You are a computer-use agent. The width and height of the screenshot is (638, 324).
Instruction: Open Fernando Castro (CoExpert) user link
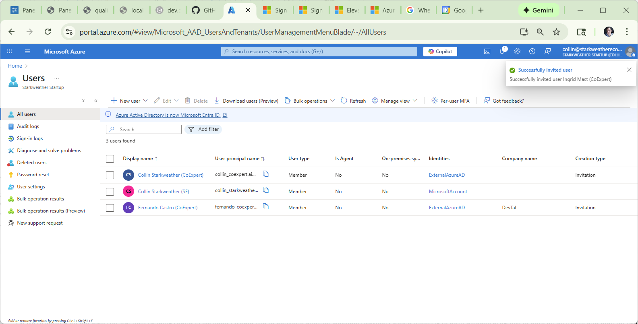pos(168,208)
